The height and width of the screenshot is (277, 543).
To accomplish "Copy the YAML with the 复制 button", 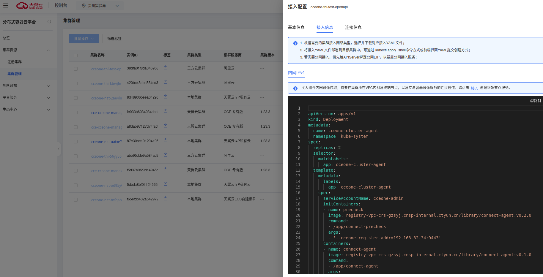I will click(x=536, y=101).
